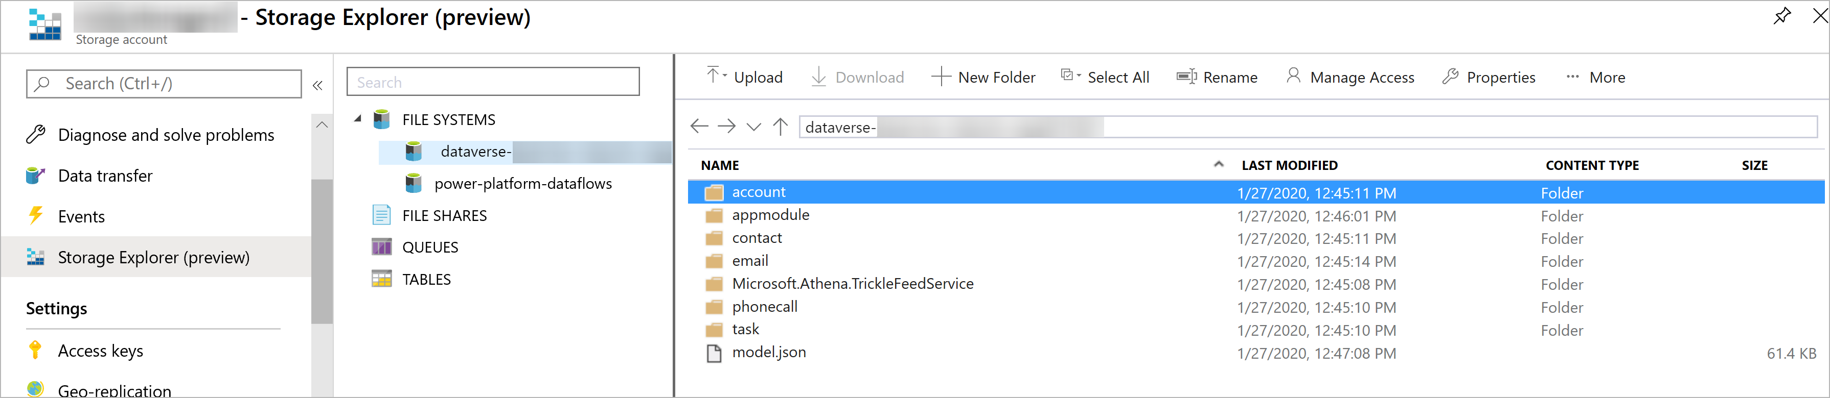Open Access keys under Settings
The image size is (1830, 398).
coord(100,351)
